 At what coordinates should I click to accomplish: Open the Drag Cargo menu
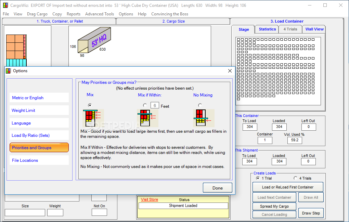coord(37,14)
